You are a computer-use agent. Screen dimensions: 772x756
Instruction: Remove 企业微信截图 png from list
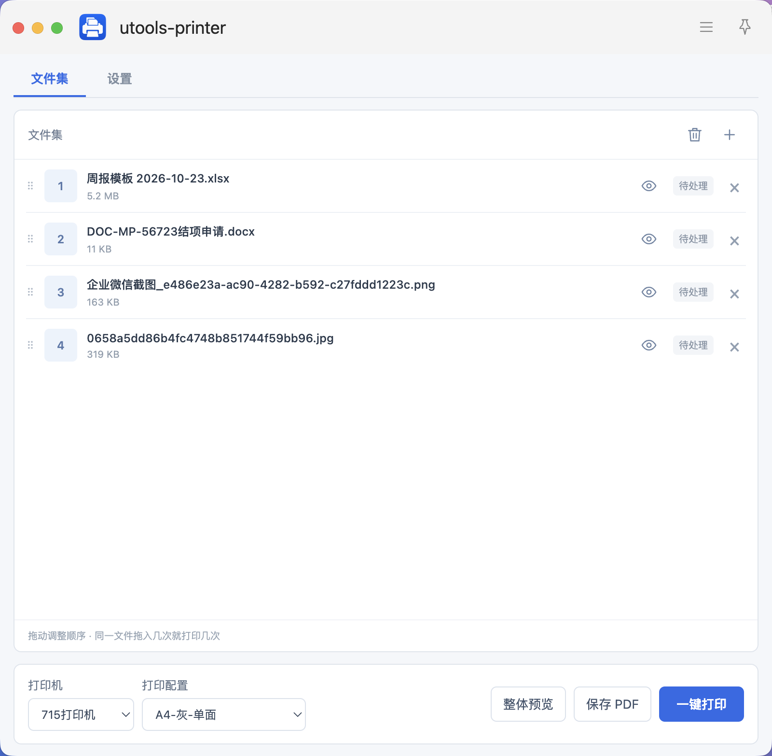(734, 294)
